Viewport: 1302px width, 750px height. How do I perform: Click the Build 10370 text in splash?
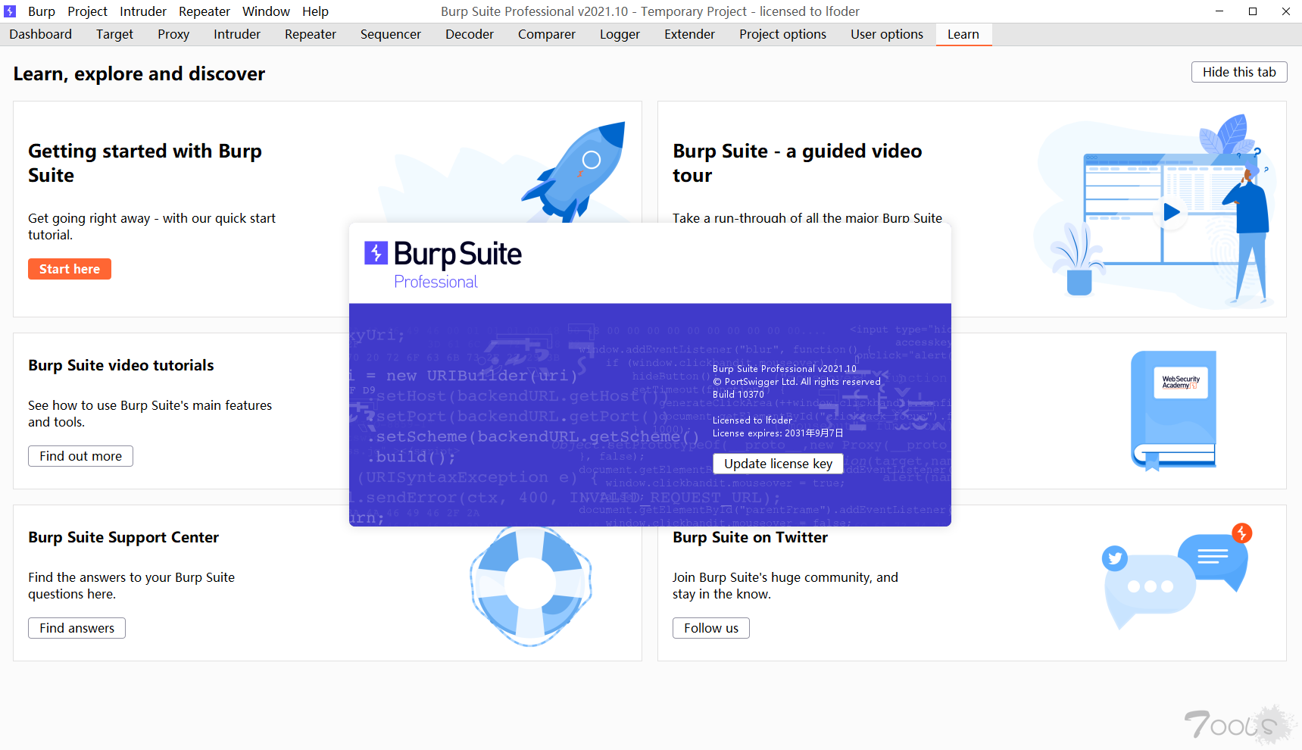point(738,394)
